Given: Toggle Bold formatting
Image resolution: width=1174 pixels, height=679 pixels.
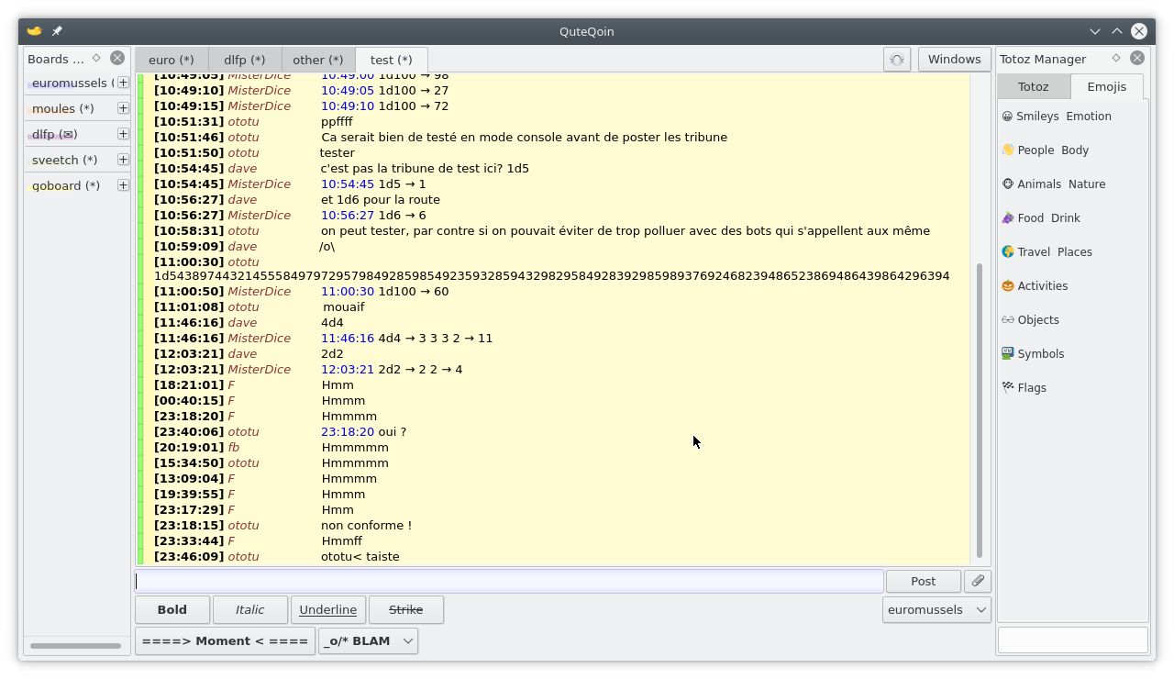Looking at the screenshot, I should (172, 610).
